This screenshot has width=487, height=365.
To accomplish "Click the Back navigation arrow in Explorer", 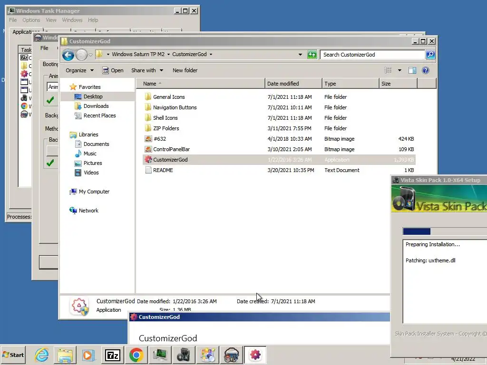I will pyautogui.click(x=68, y=55).
